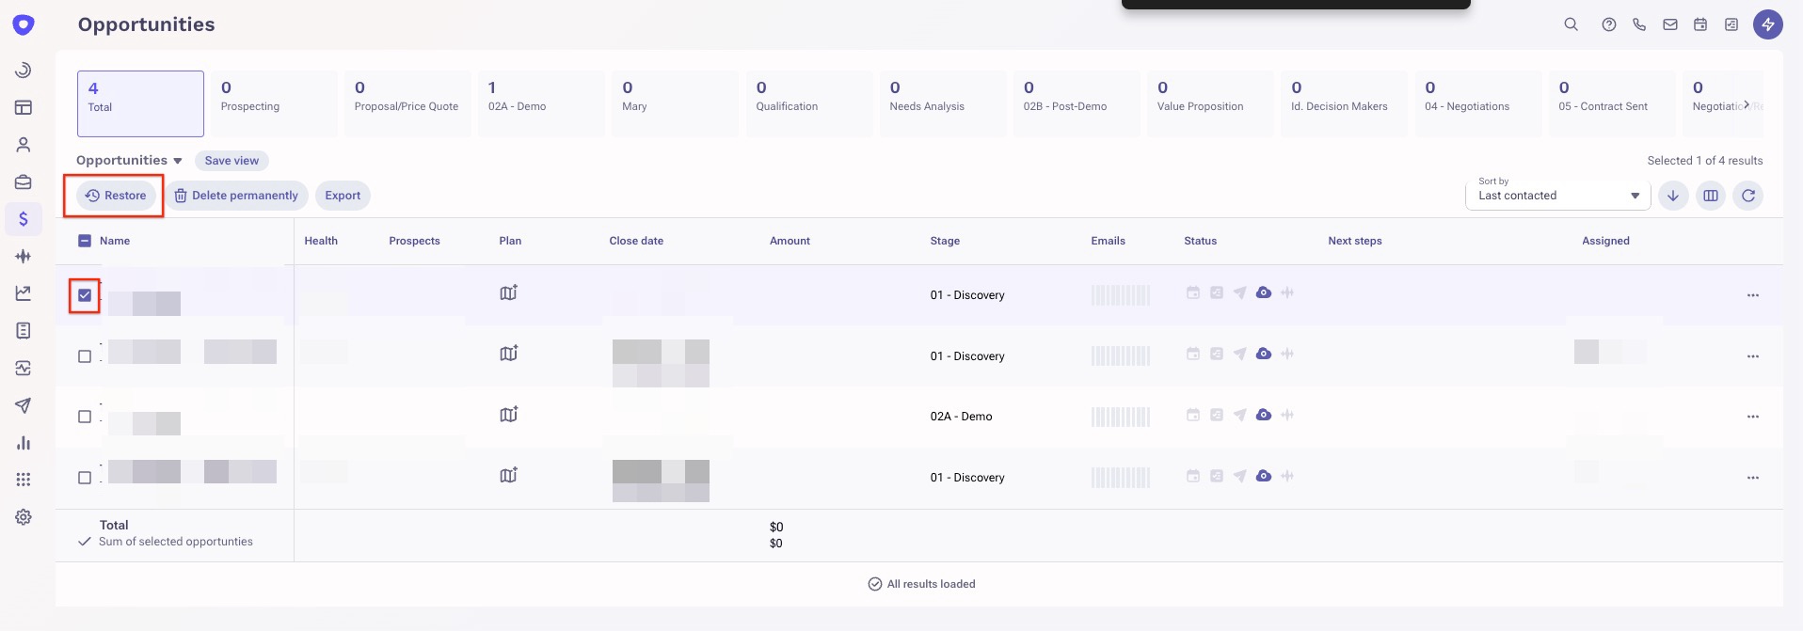Viewport: 1803px width, 631px height.
Task: Click the Amount column header
Action: [x=790, y=241]
